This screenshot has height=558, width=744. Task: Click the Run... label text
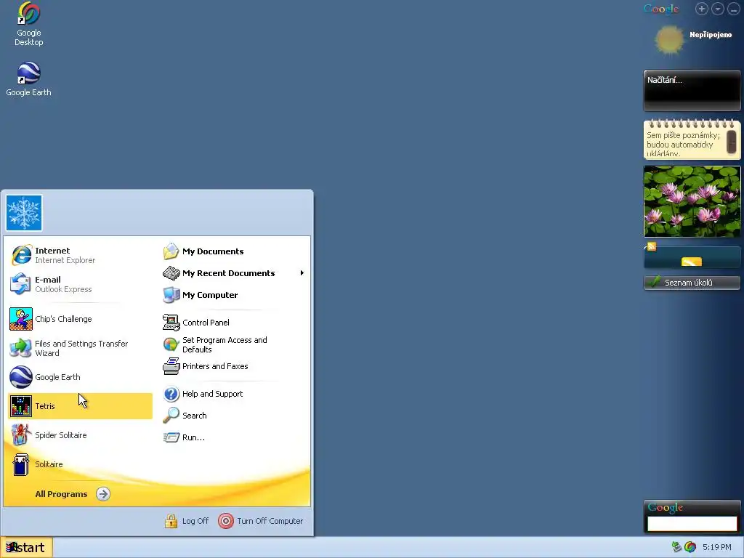193,437
